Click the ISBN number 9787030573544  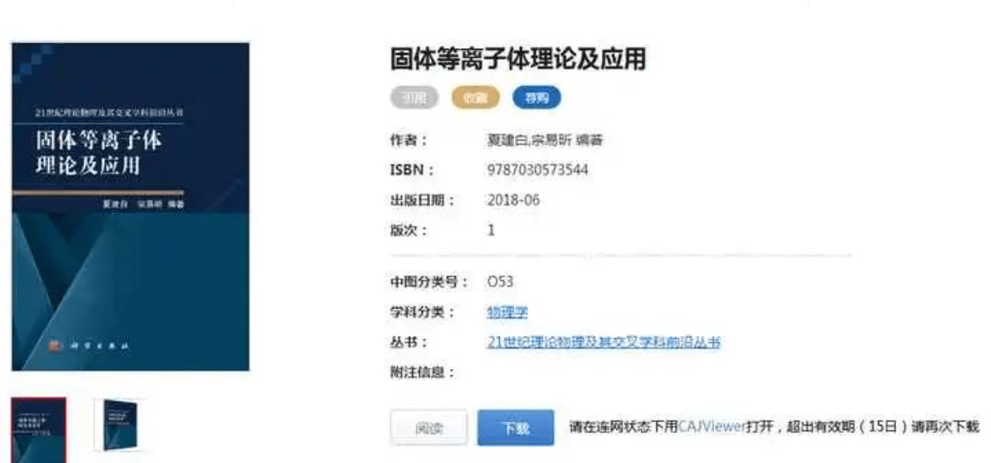[x=538, y=170]
